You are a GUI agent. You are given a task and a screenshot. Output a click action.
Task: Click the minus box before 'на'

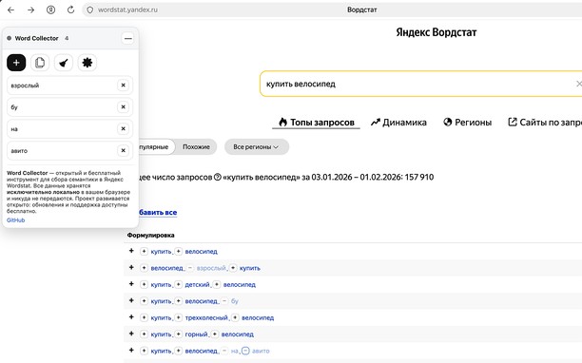[x=224, y=351]
